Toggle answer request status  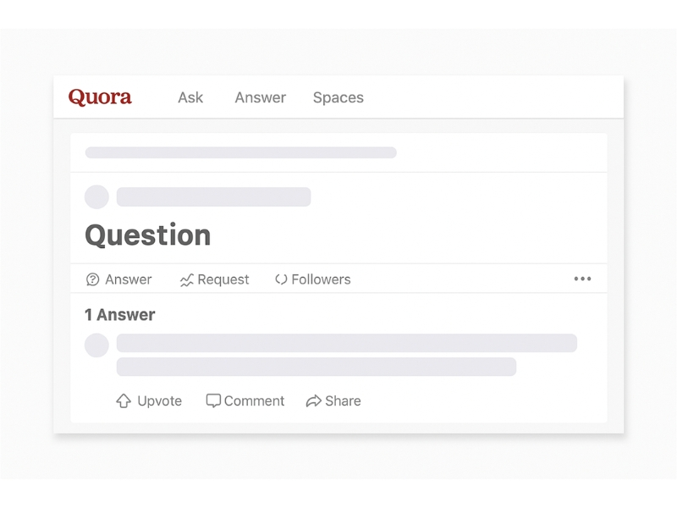(x=214, y=279)
